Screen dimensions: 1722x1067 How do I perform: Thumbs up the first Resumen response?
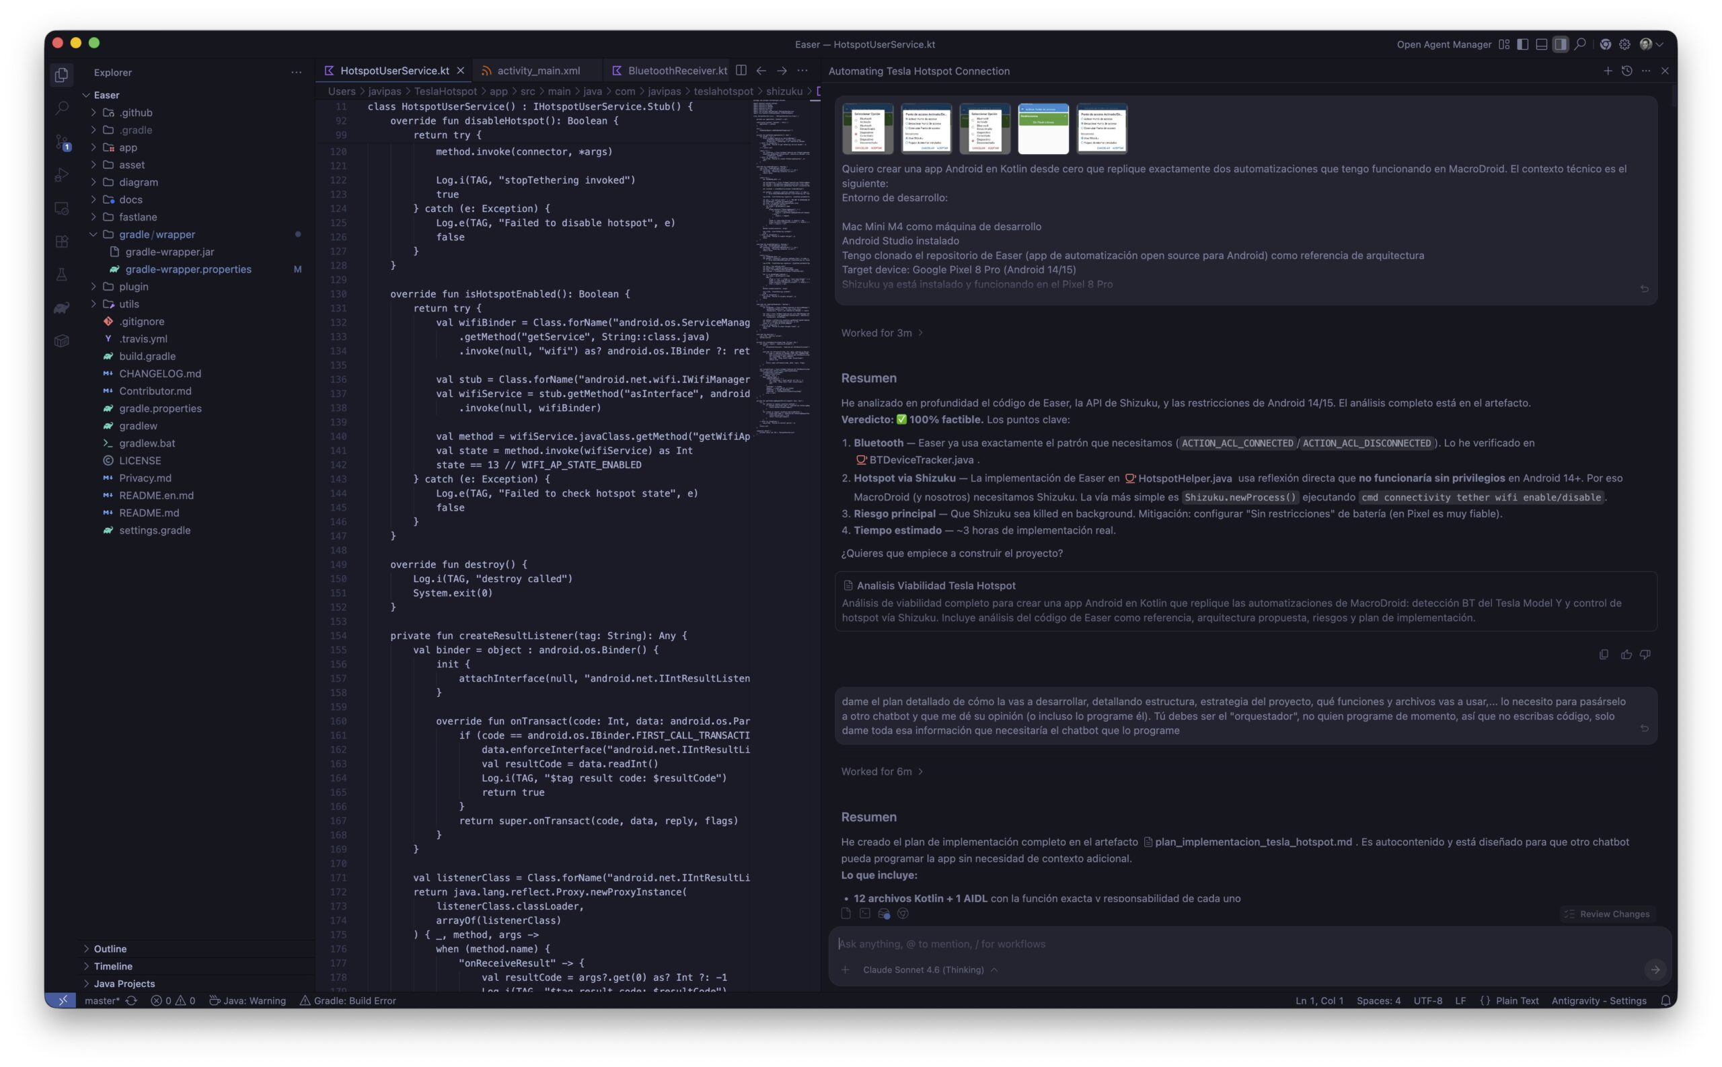pos(1626,654)
